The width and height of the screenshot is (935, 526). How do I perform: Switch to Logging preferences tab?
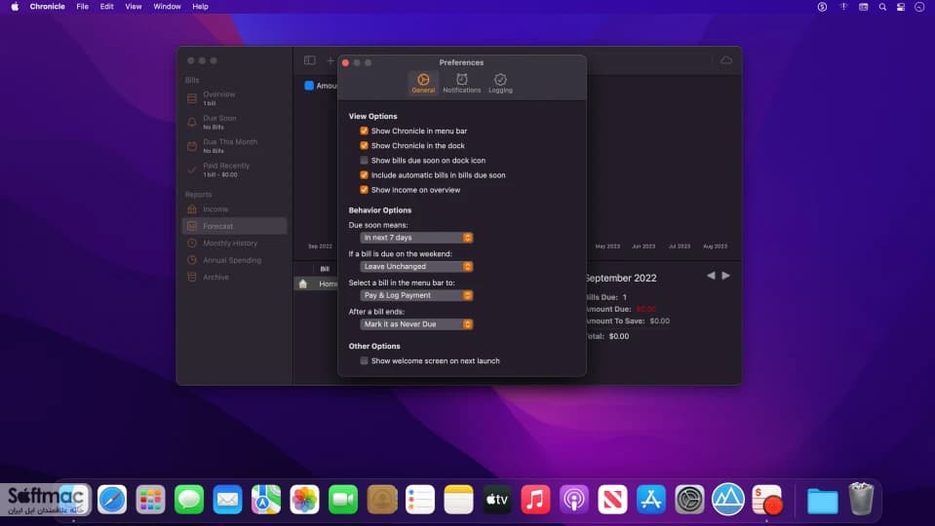pos(500,83)
